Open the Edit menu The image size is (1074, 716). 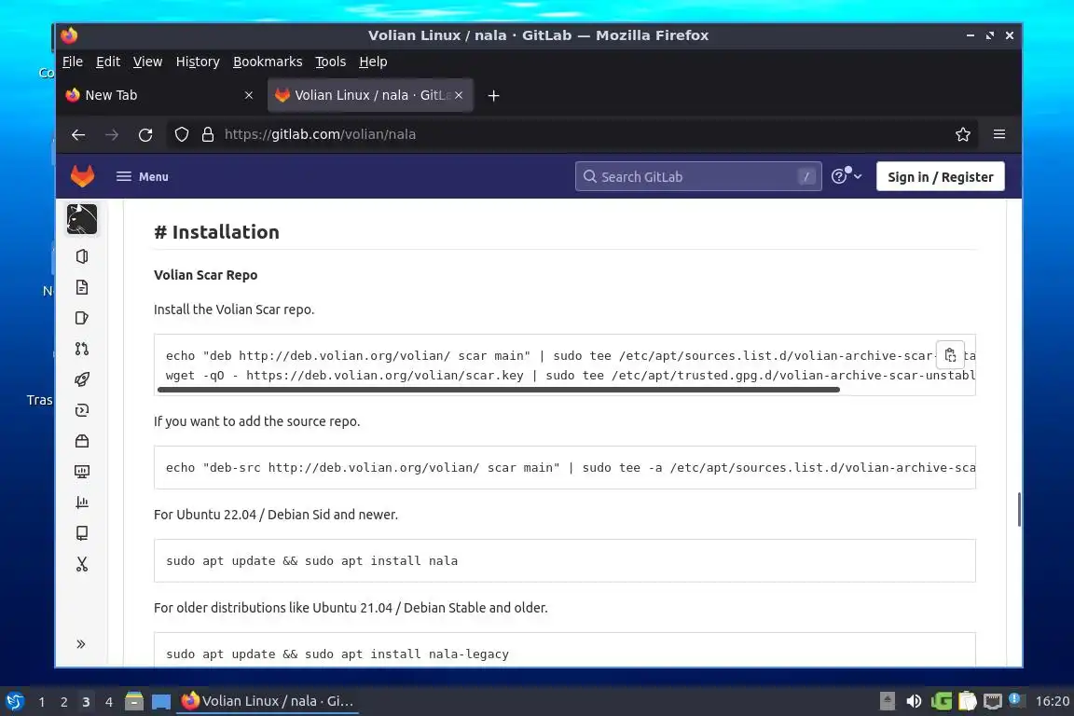(107, 62)
